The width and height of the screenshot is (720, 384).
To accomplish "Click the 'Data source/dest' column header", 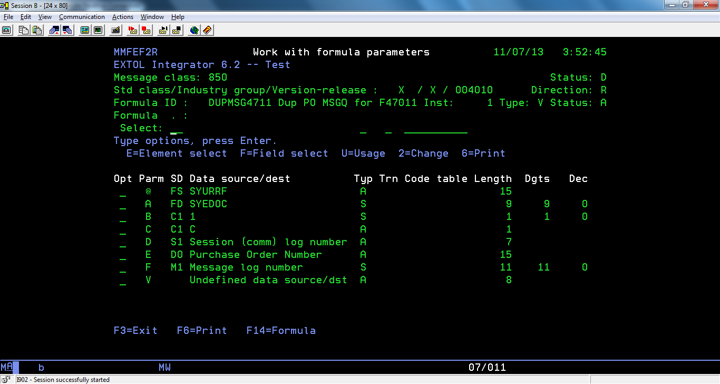I will [240, 179].
